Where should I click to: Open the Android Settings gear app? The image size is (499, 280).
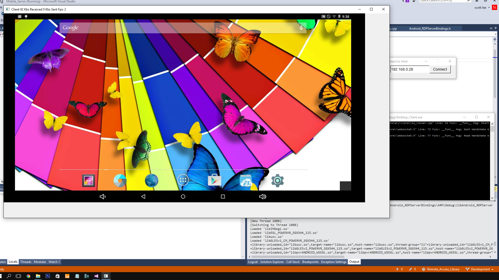click(x=277, y=181)
